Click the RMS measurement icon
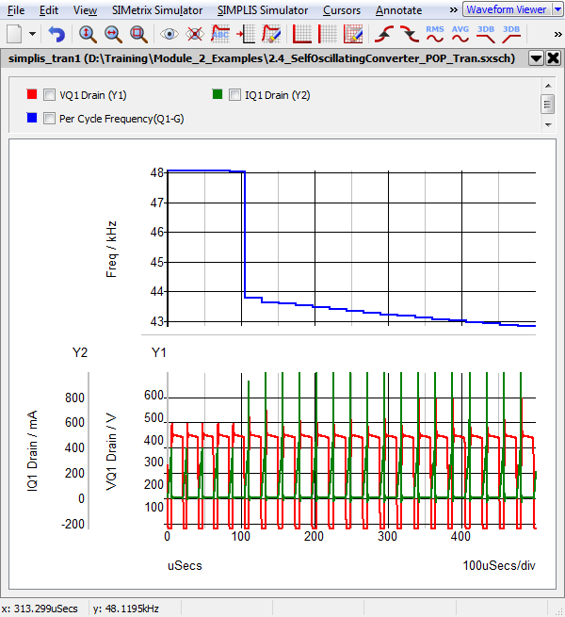Viewport: 565px width, 617px height. [x=435, y=34]
